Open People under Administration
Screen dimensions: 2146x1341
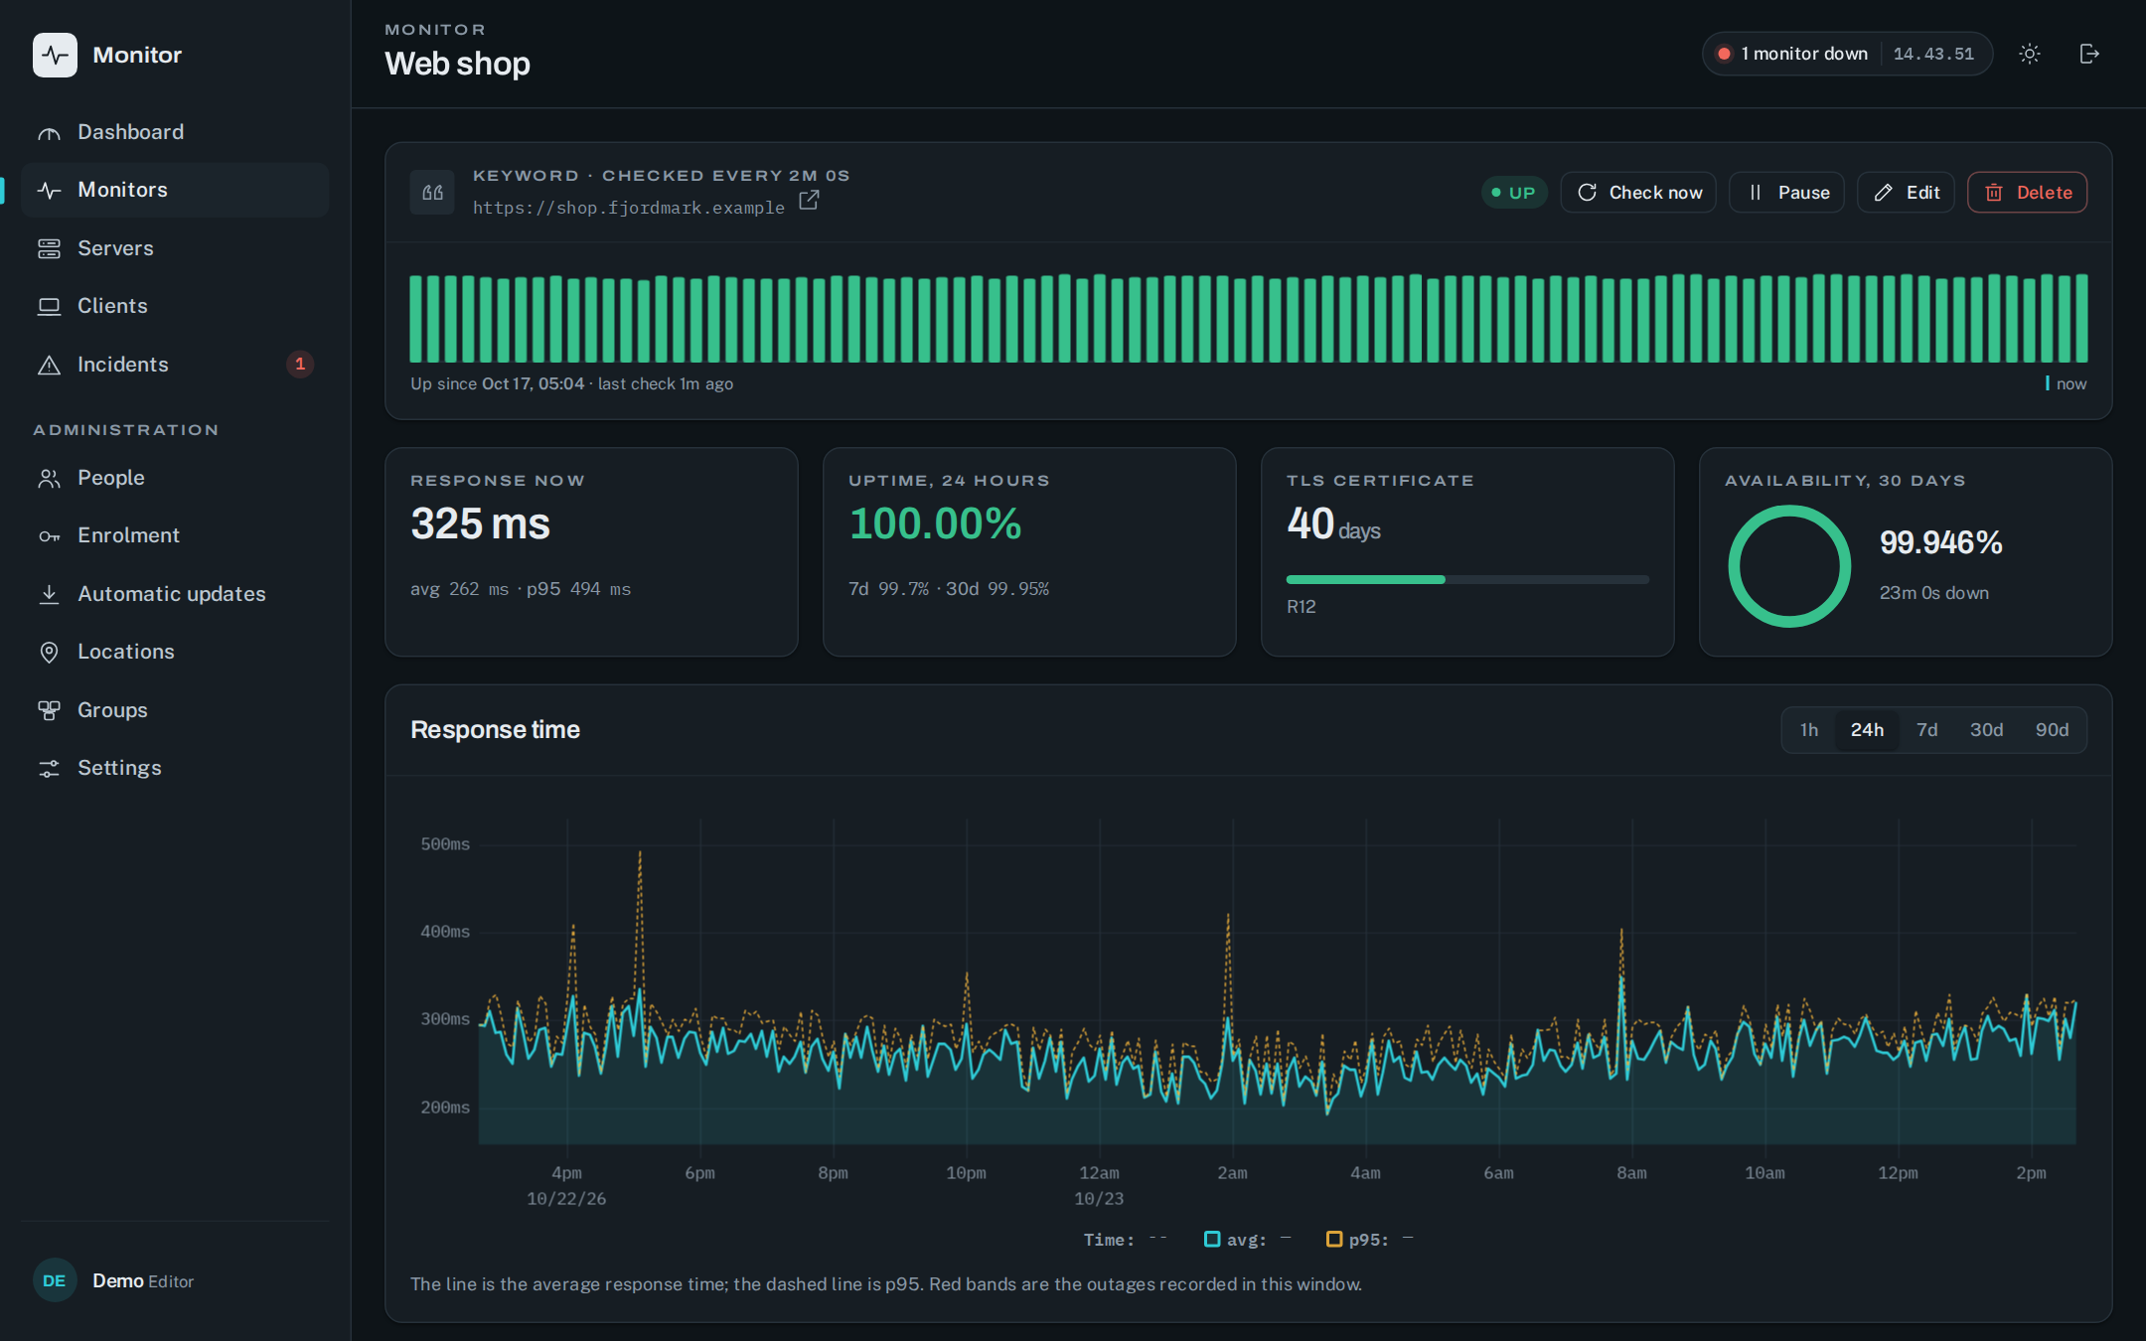point(175,478)
